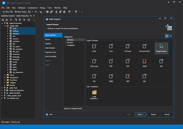
Task: Click the Redo arrow icon
Action: (76, 12)
